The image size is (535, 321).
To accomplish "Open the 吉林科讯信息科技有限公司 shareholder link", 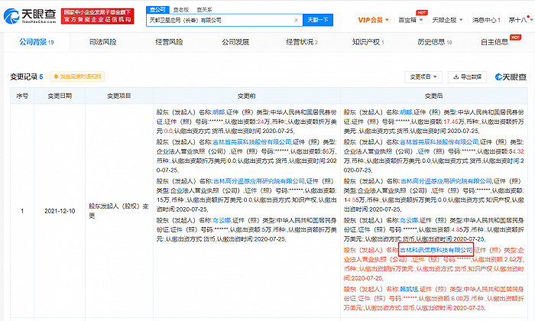I will 436,250.
